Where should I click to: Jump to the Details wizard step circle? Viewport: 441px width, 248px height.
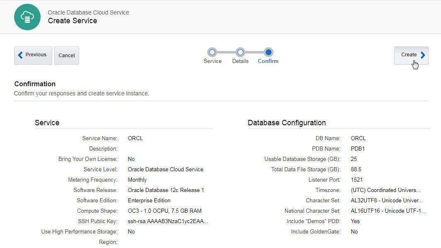click(240, 52)
